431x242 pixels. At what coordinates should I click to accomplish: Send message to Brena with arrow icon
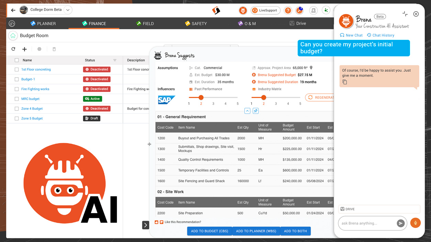pyautogui.click(x=400, y=223)
